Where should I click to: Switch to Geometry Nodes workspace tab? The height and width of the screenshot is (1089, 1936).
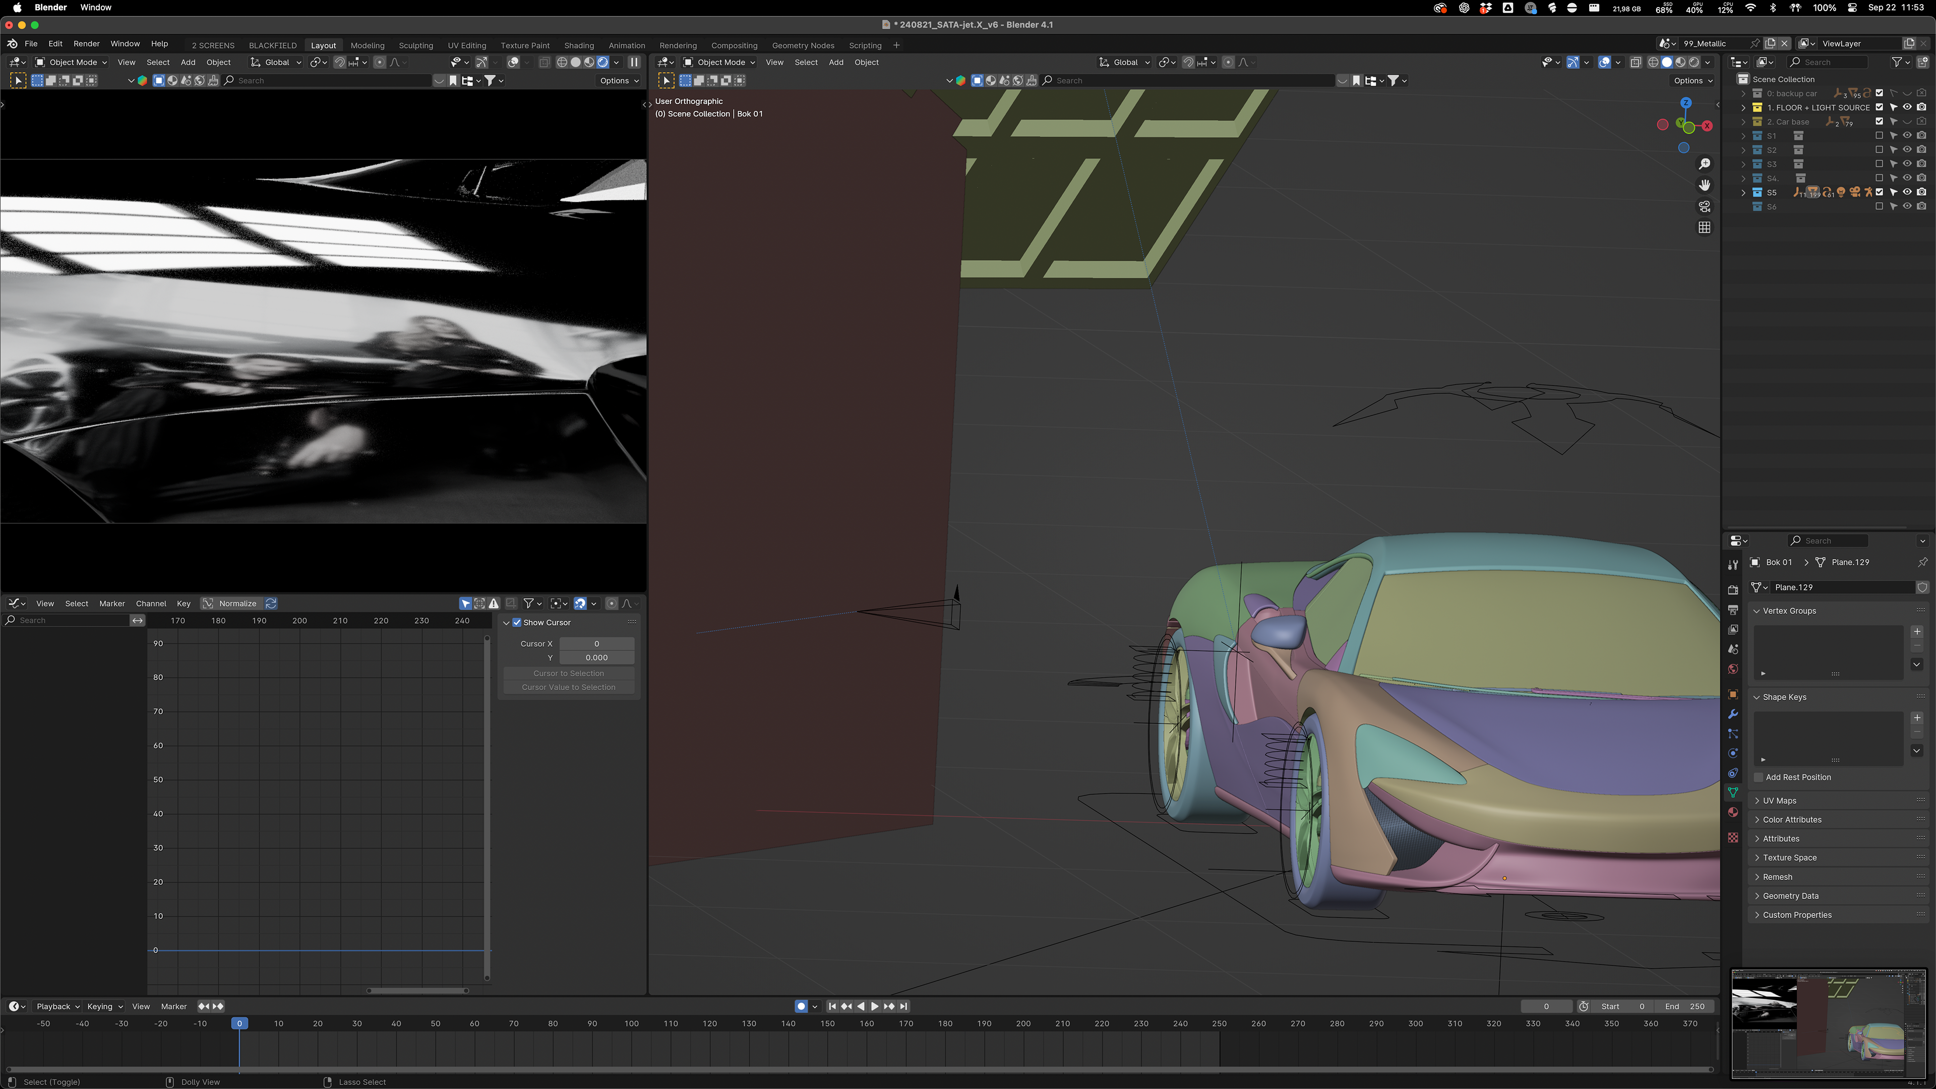click(803, 45)
